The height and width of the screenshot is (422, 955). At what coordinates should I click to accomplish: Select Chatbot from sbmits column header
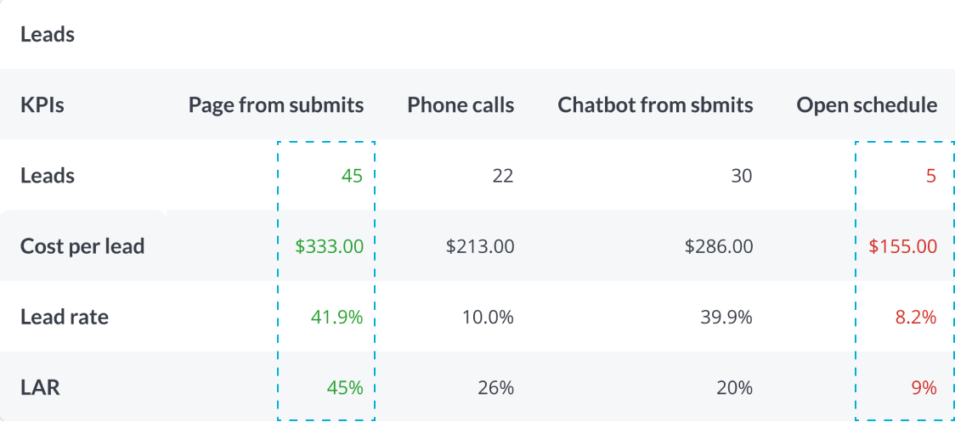655,105
